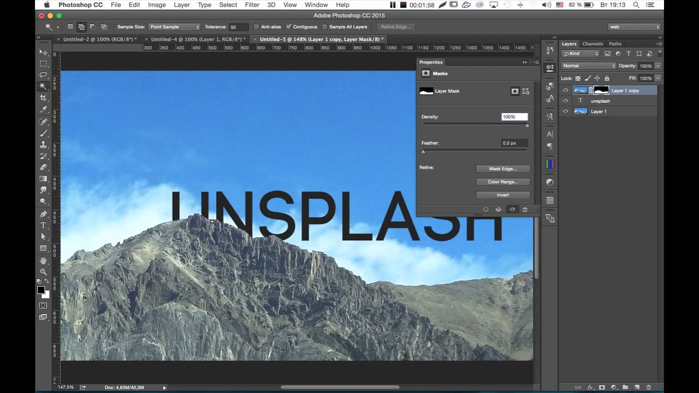Uncheck the Contiguous checkbox
This screenshot has width=699, height=393.
289,27
